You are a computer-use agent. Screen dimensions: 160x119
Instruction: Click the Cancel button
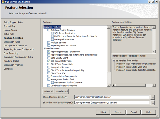coord(134,112)
